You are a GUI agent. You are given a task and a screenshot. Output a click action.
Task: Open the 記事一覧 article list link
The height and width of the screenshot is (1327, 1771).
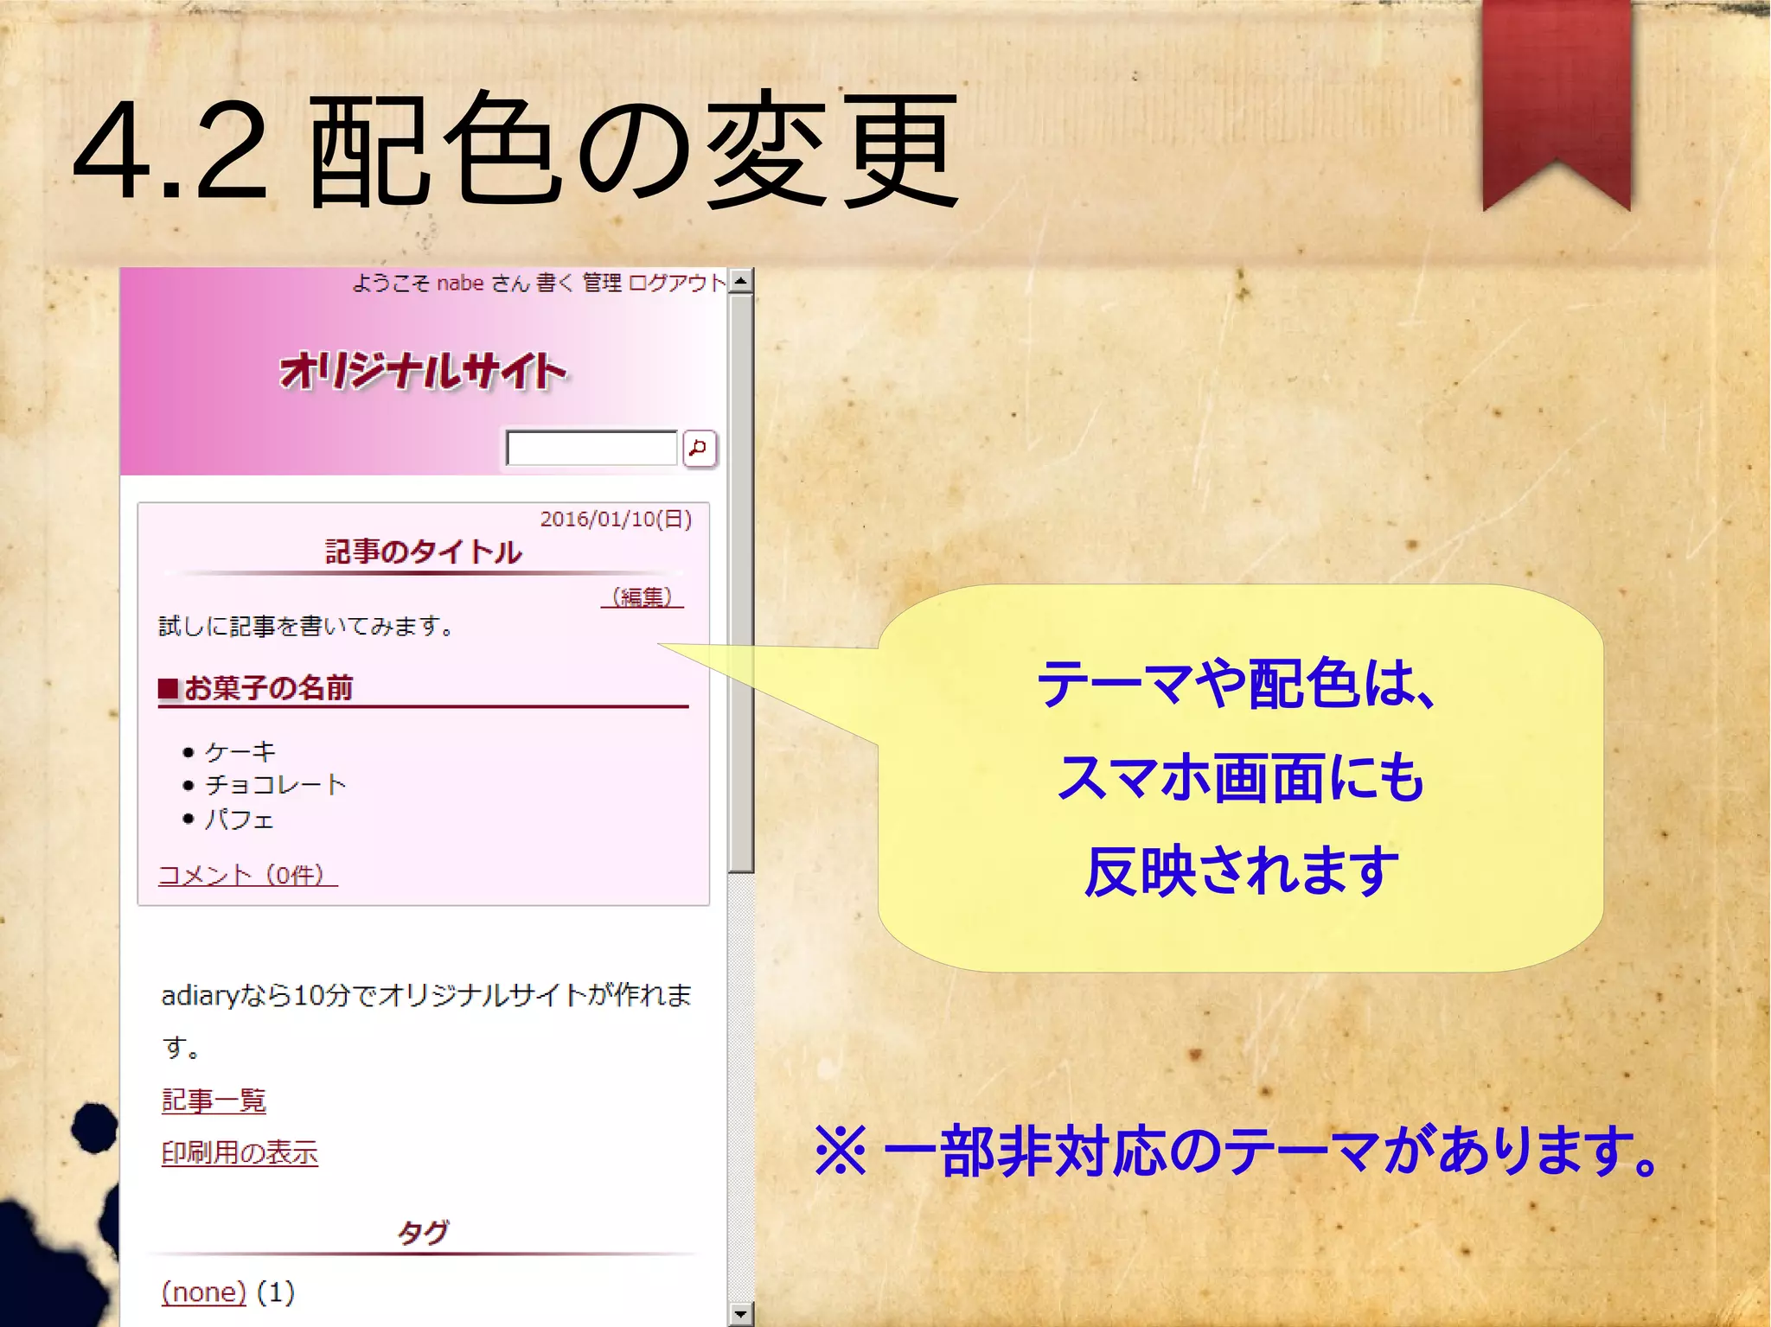[214, 1100]
